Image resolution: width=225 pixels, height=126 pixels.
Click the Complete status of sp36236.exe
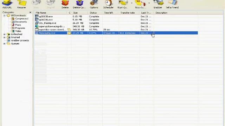[94, 20]
